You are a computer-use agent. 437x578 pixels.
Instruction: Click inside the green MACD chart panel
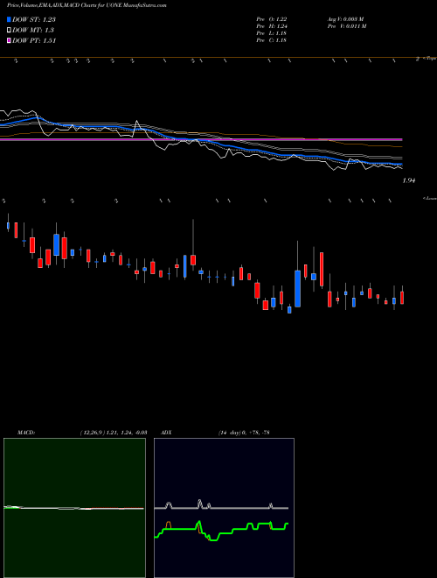(x=74, y=508)
